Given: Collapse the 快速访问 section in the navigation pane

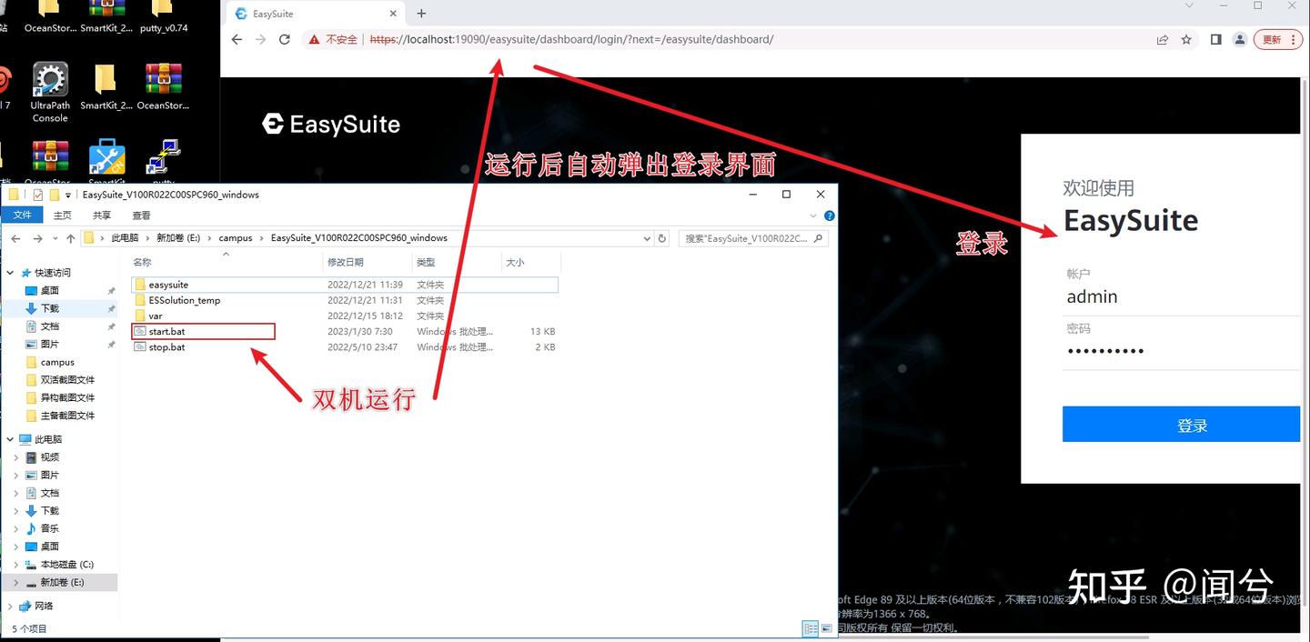Looking at the screenshot, I should tap(8, 272).
